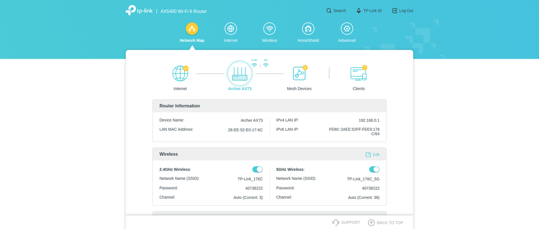Select the Archer AX73 router icon
Viewport: 539px width, 230px height.
coord(240,73)
